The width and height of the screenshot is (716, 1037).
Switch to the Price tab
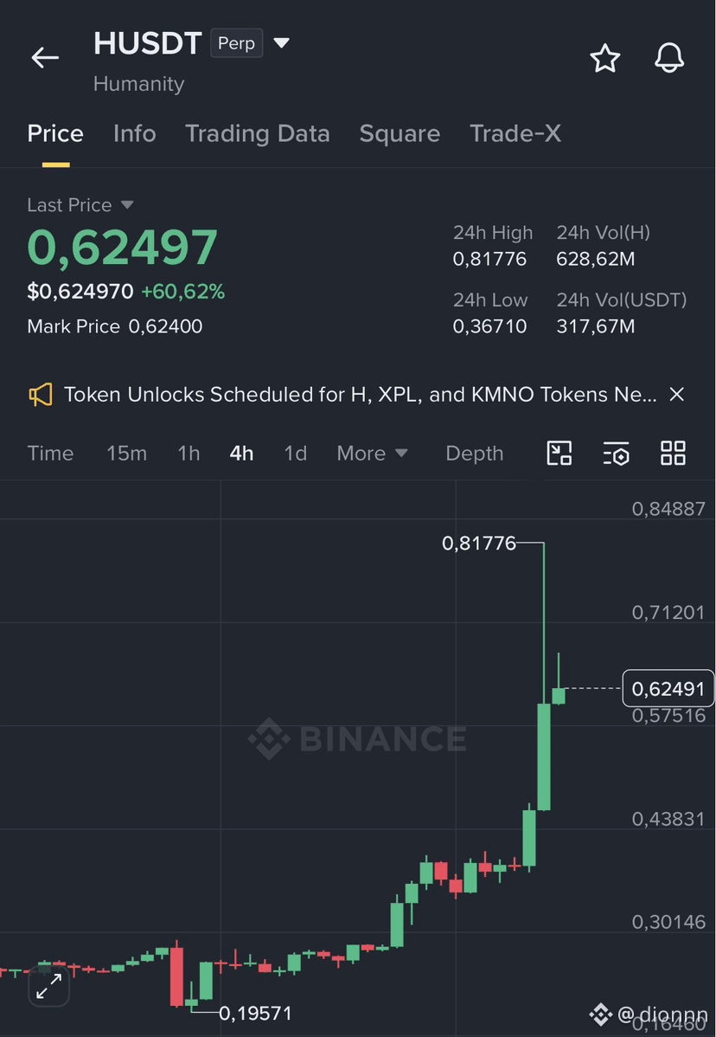point(55,133)
